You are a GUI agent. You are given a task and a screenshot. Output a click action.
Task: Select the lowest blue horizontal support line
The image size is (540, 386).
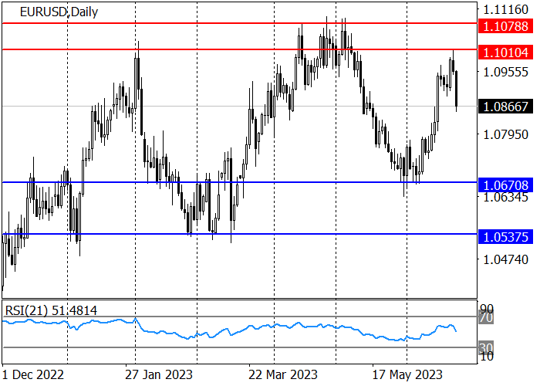239,234
